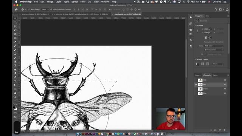Open the ruler units Pixels dropdown
This screenshot has width=242, height=136.
218,64
